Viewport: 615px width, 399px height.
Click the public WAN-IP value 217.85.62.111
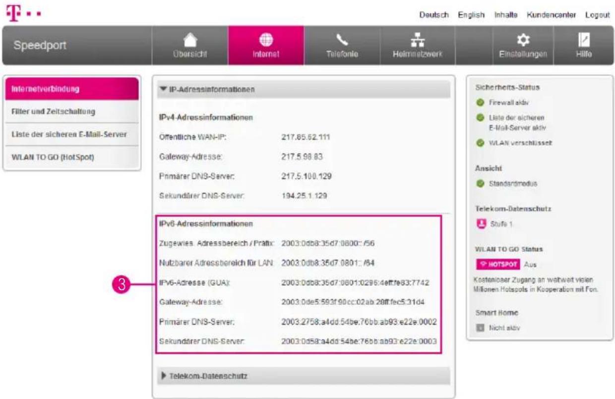tap(306, 137)
